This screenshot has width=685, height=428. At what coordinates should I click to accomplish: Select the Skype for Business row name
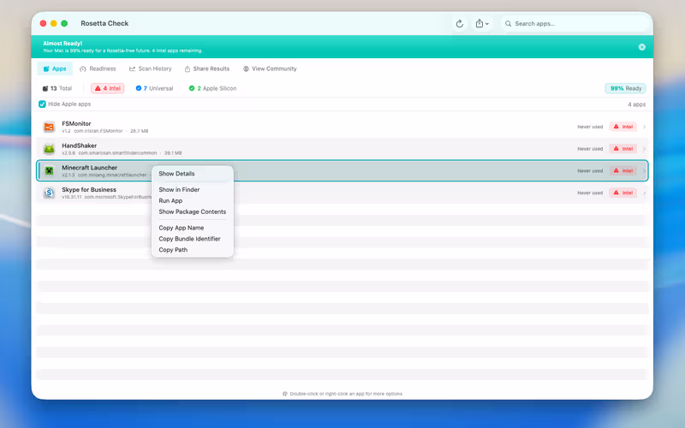pyautogui.click(x=89, y=189)
